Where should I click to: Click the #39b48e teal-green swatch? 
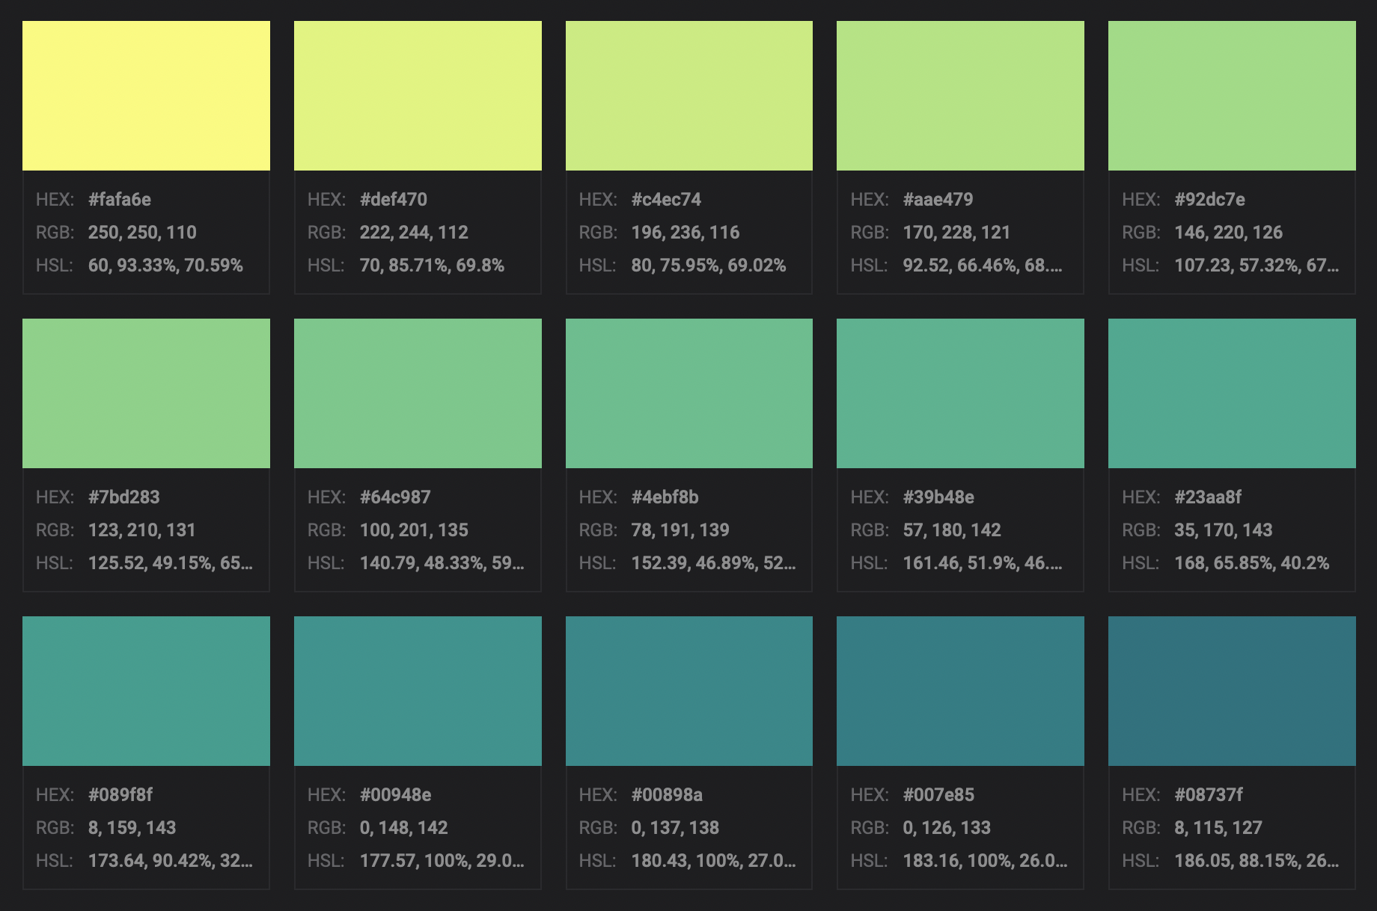pos(960,393)
